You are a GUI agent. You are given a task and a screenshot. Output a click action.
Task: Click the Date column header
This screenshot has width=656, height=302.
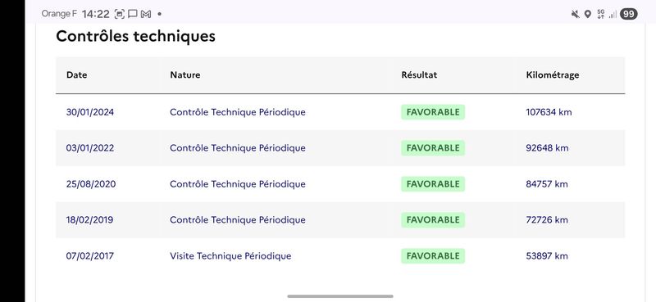(x=76, y=75)
